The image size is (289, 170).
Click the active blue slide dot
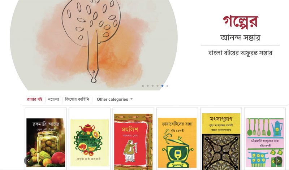162,86
